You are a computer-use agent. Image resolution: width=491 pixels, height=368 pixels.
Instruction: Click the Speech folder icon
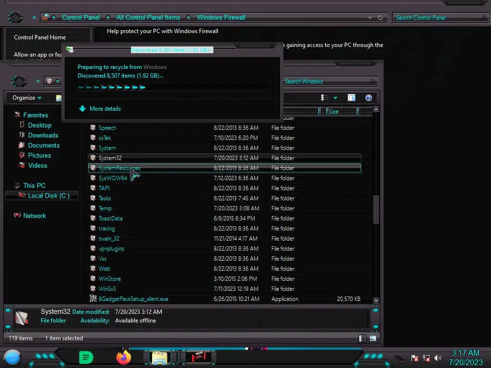[93, 127]
